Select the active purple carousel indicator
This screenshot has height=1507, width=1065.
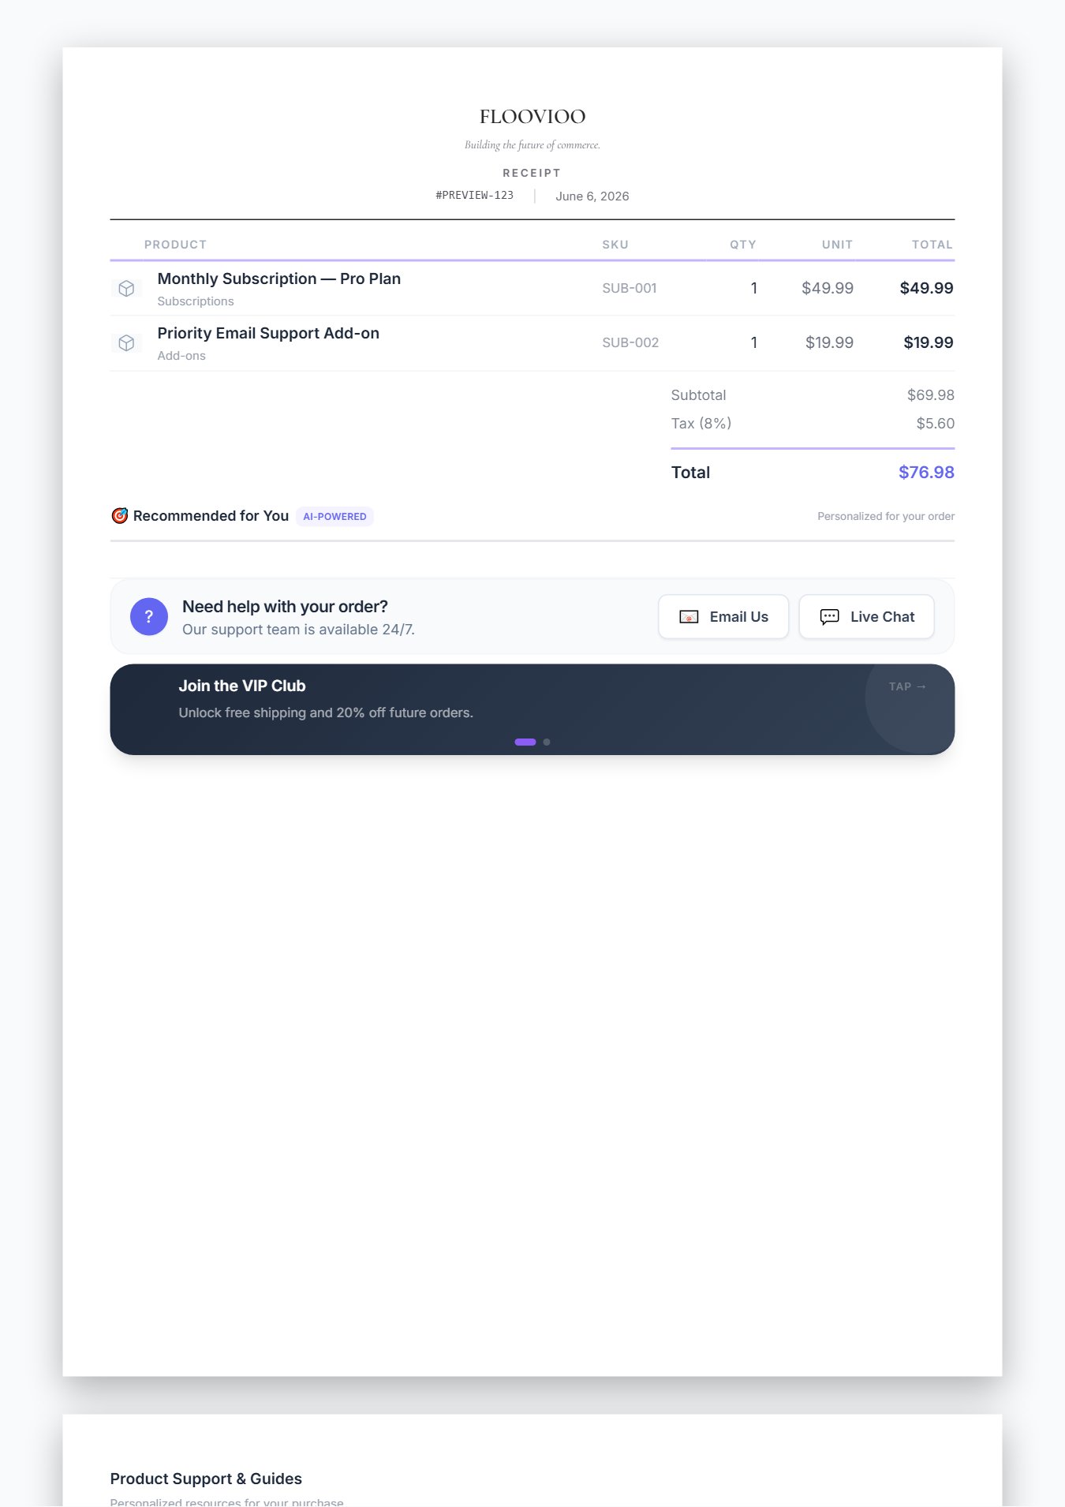pyautogui.click(x=525, y=742)
